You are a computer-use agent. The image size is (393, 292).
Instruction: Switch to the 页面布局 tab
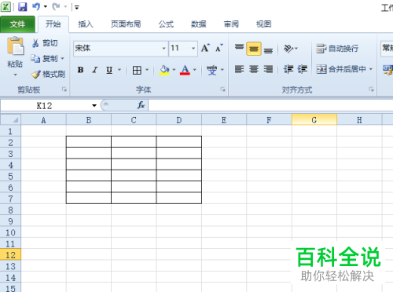coord(126,24)
